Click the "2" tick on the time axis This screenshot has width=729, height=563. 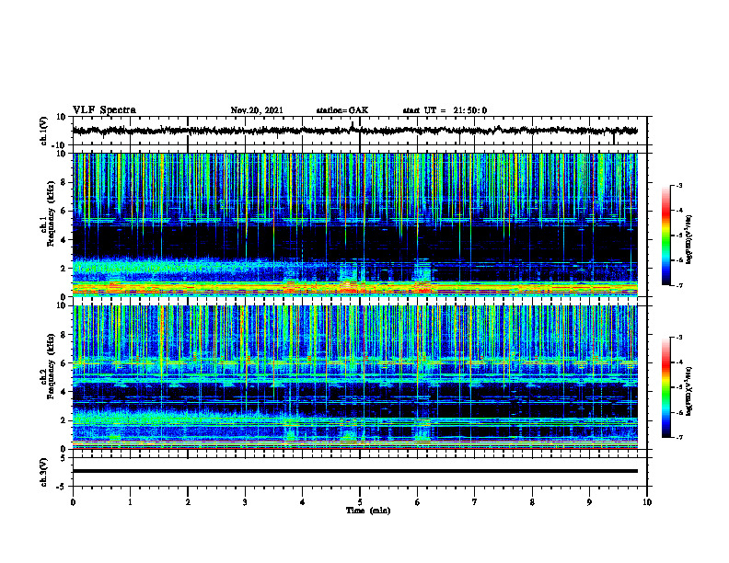click(x=188, y=502)
